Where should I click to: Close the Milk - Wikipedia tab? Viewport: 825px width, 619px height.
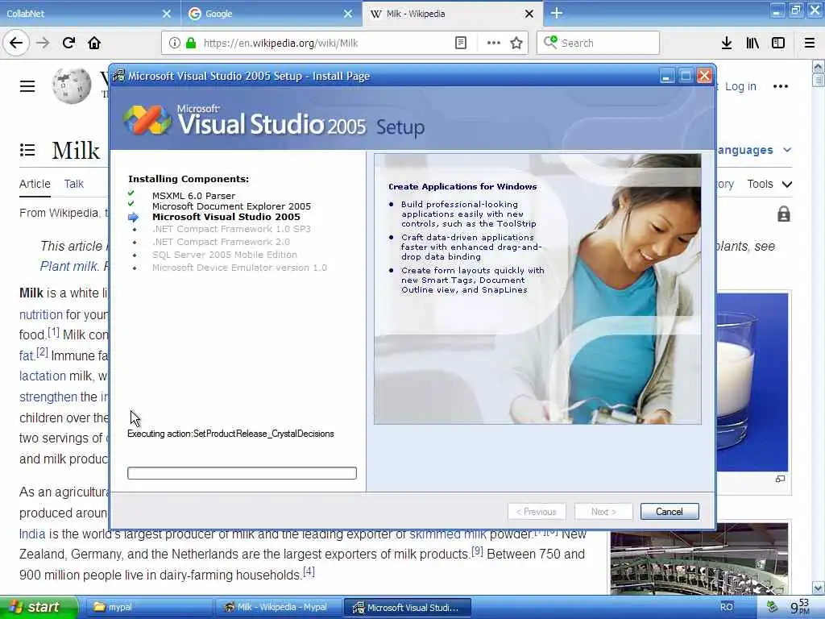pyautogui.click(x=529, y=14)
